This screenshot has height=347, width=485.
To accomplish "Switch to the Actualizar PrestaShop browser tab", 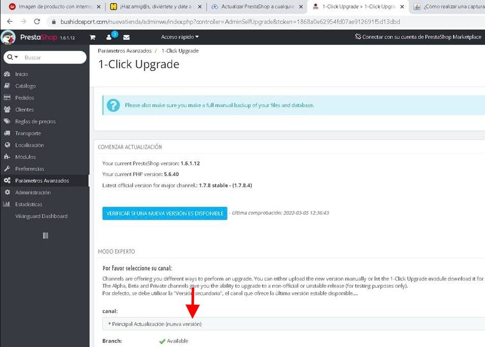I will point(257,7).
